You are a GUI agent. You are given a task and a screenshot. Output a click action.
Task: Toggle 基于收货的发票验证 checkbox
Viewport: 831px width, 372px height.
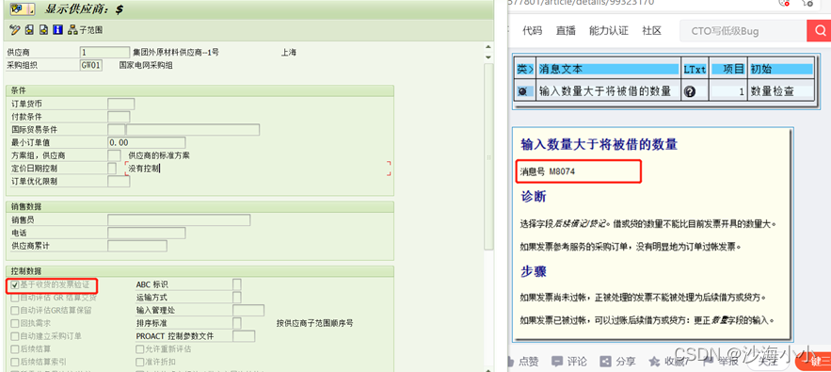(14, 285)
